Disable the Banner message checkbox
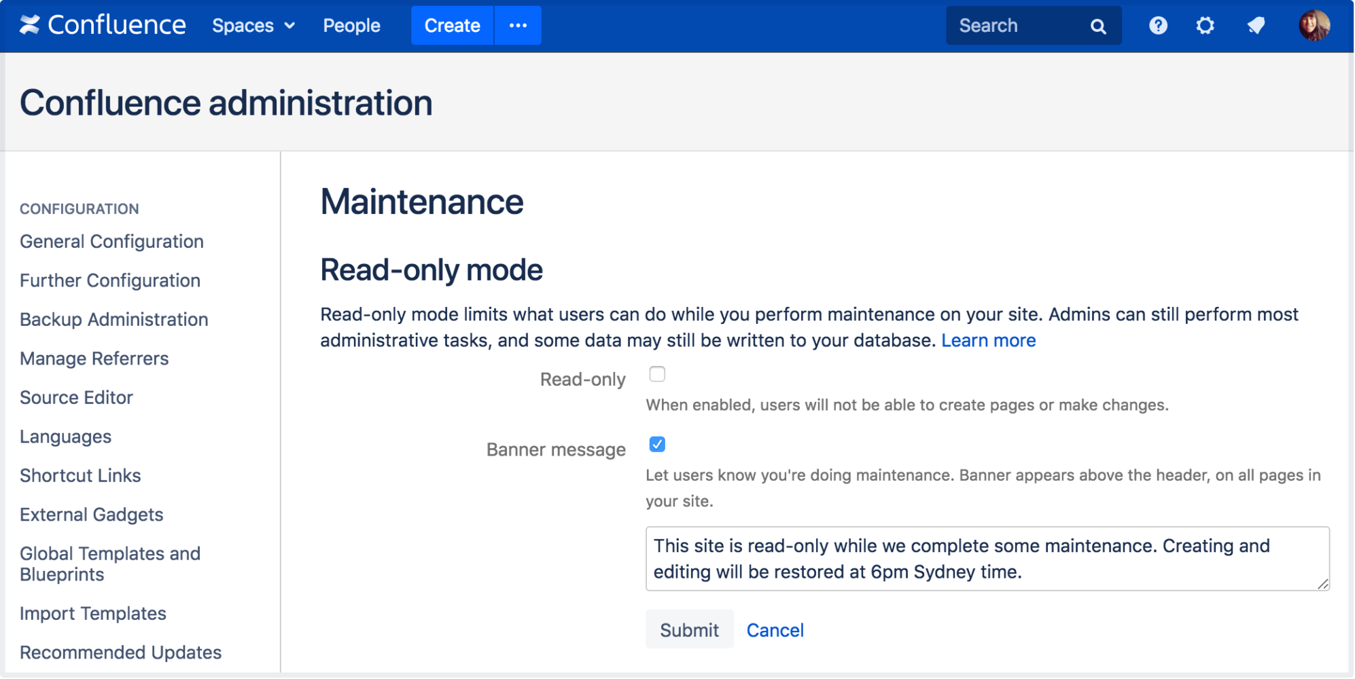Screen dimensions: 1355x679 coord(657,445)
